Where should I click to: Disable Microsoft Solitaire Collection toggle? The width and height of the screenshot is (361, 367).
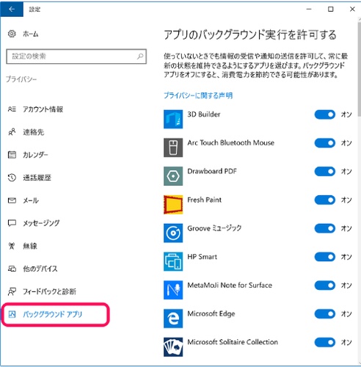tap(325, 342)
